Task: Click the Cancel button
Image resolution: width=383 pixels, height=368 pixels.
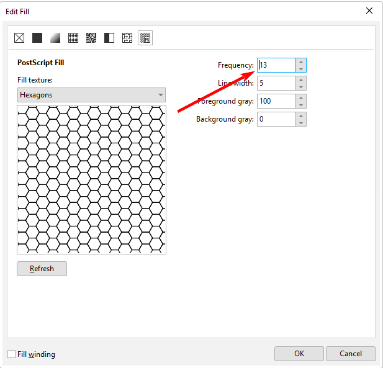Action: coord(351,354)
